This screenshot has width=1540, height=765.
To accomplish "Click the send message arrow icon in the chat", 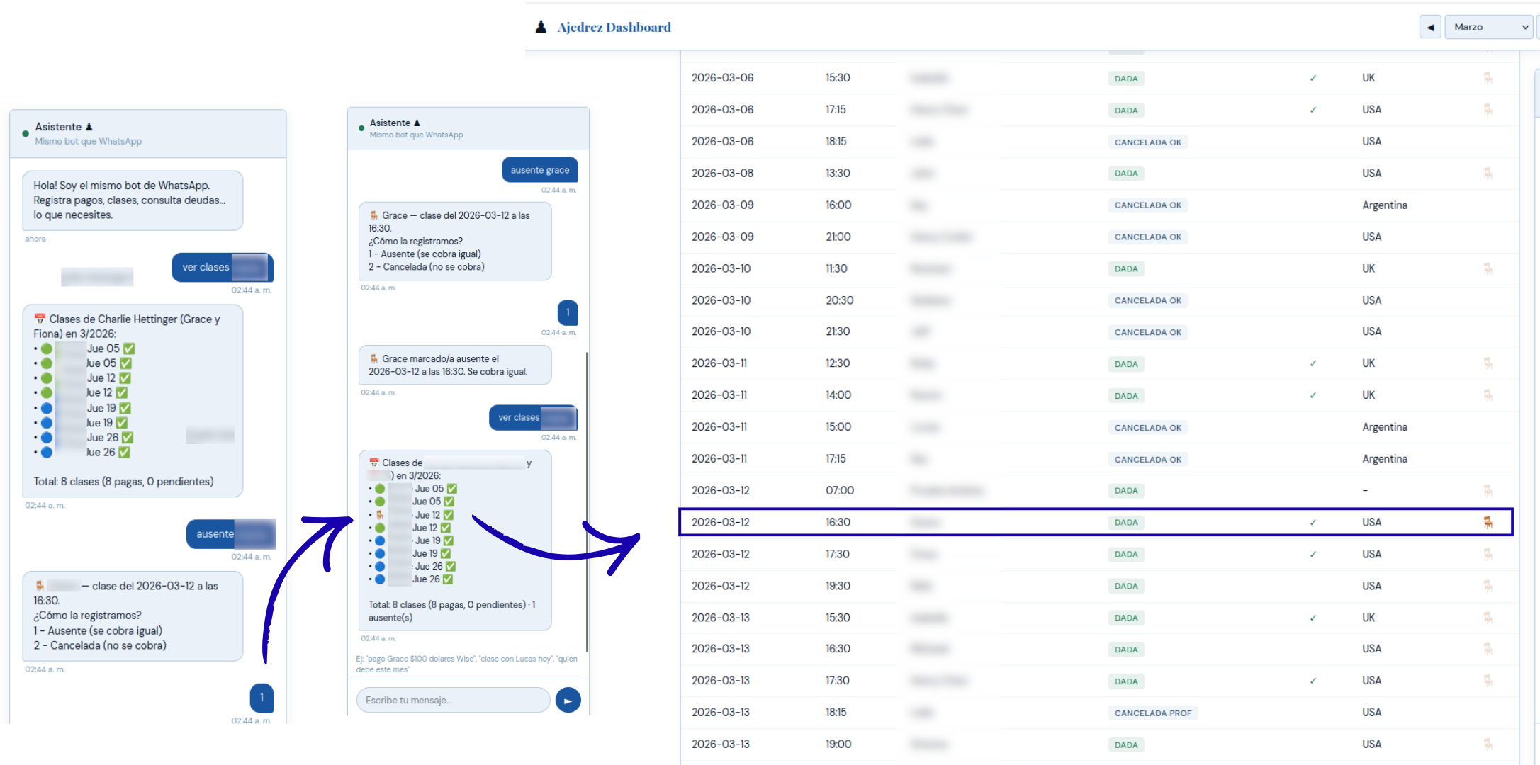I will click(x=568, y=700).
